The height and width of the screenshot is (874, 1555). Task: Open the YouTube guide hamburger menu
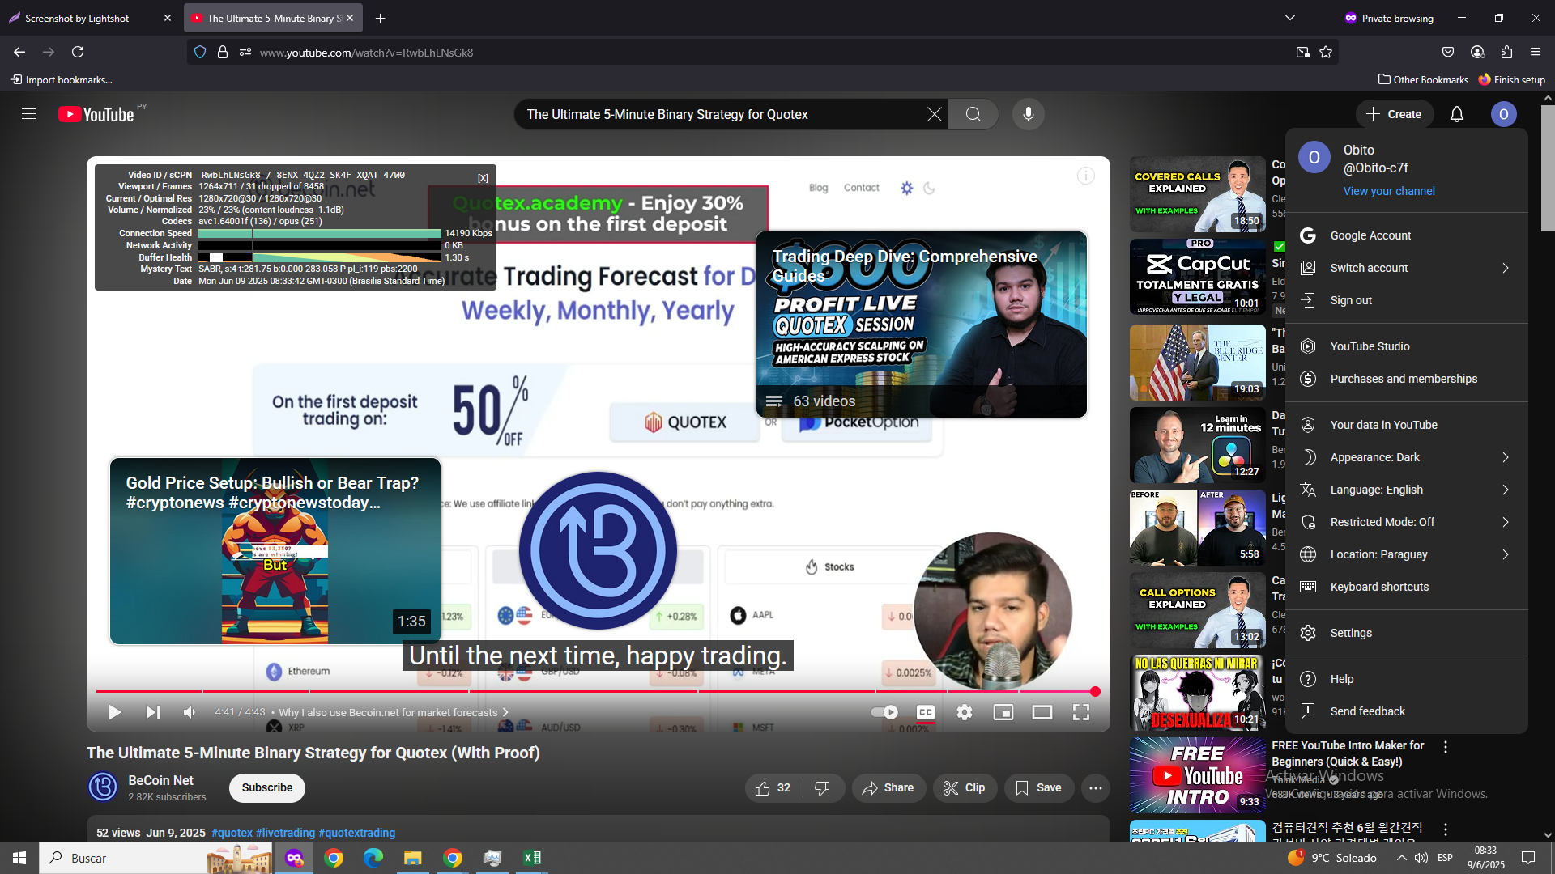click(x=29, y=114)
